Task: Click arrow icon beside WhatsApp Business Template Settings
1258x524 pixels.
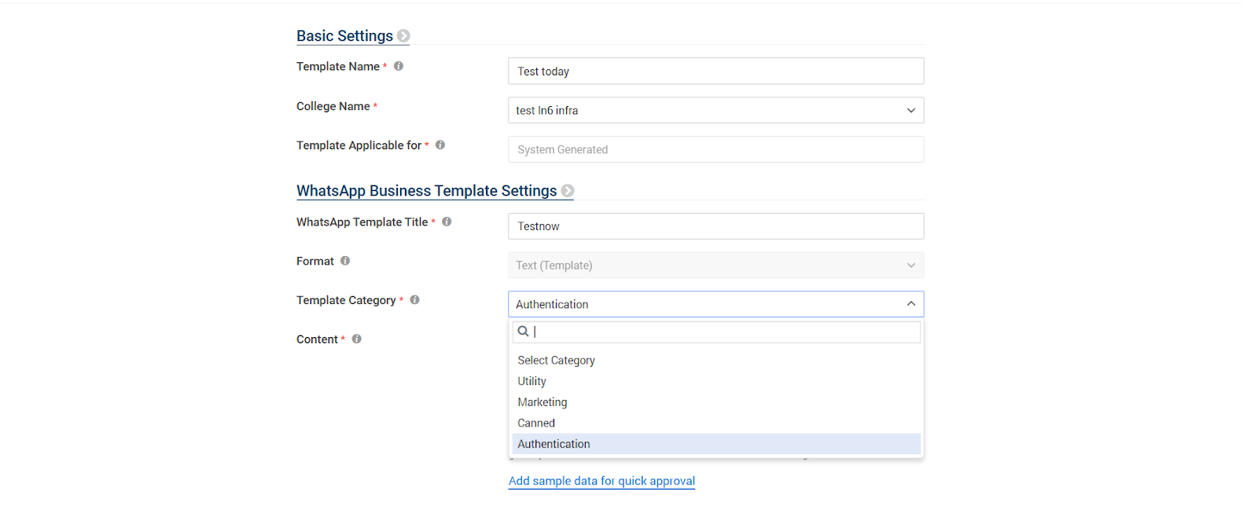Action: tap(568, 191)
